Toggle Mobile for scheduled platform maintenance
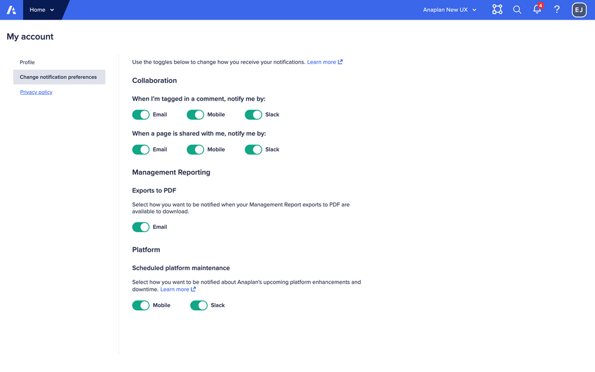The width and height of the screenshot is (595, 372). [x=141, y=305]
